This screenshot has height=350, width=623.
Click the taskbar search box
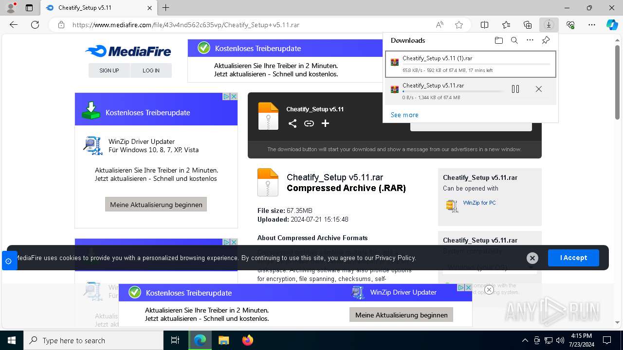(x=93, y=340)
